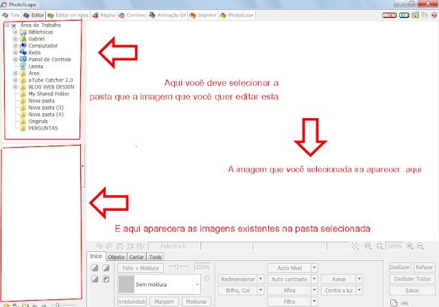Click the zoom in plus icon

410,246
